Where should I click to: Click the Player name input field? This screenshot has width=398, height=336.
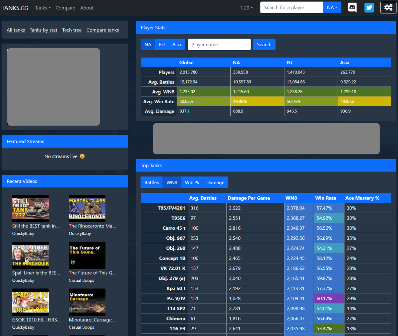pos(219,45)
